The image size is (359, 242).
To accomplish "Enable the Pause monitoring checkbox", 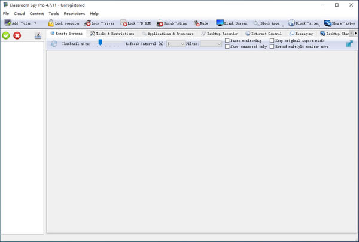I will coord(227,41).
